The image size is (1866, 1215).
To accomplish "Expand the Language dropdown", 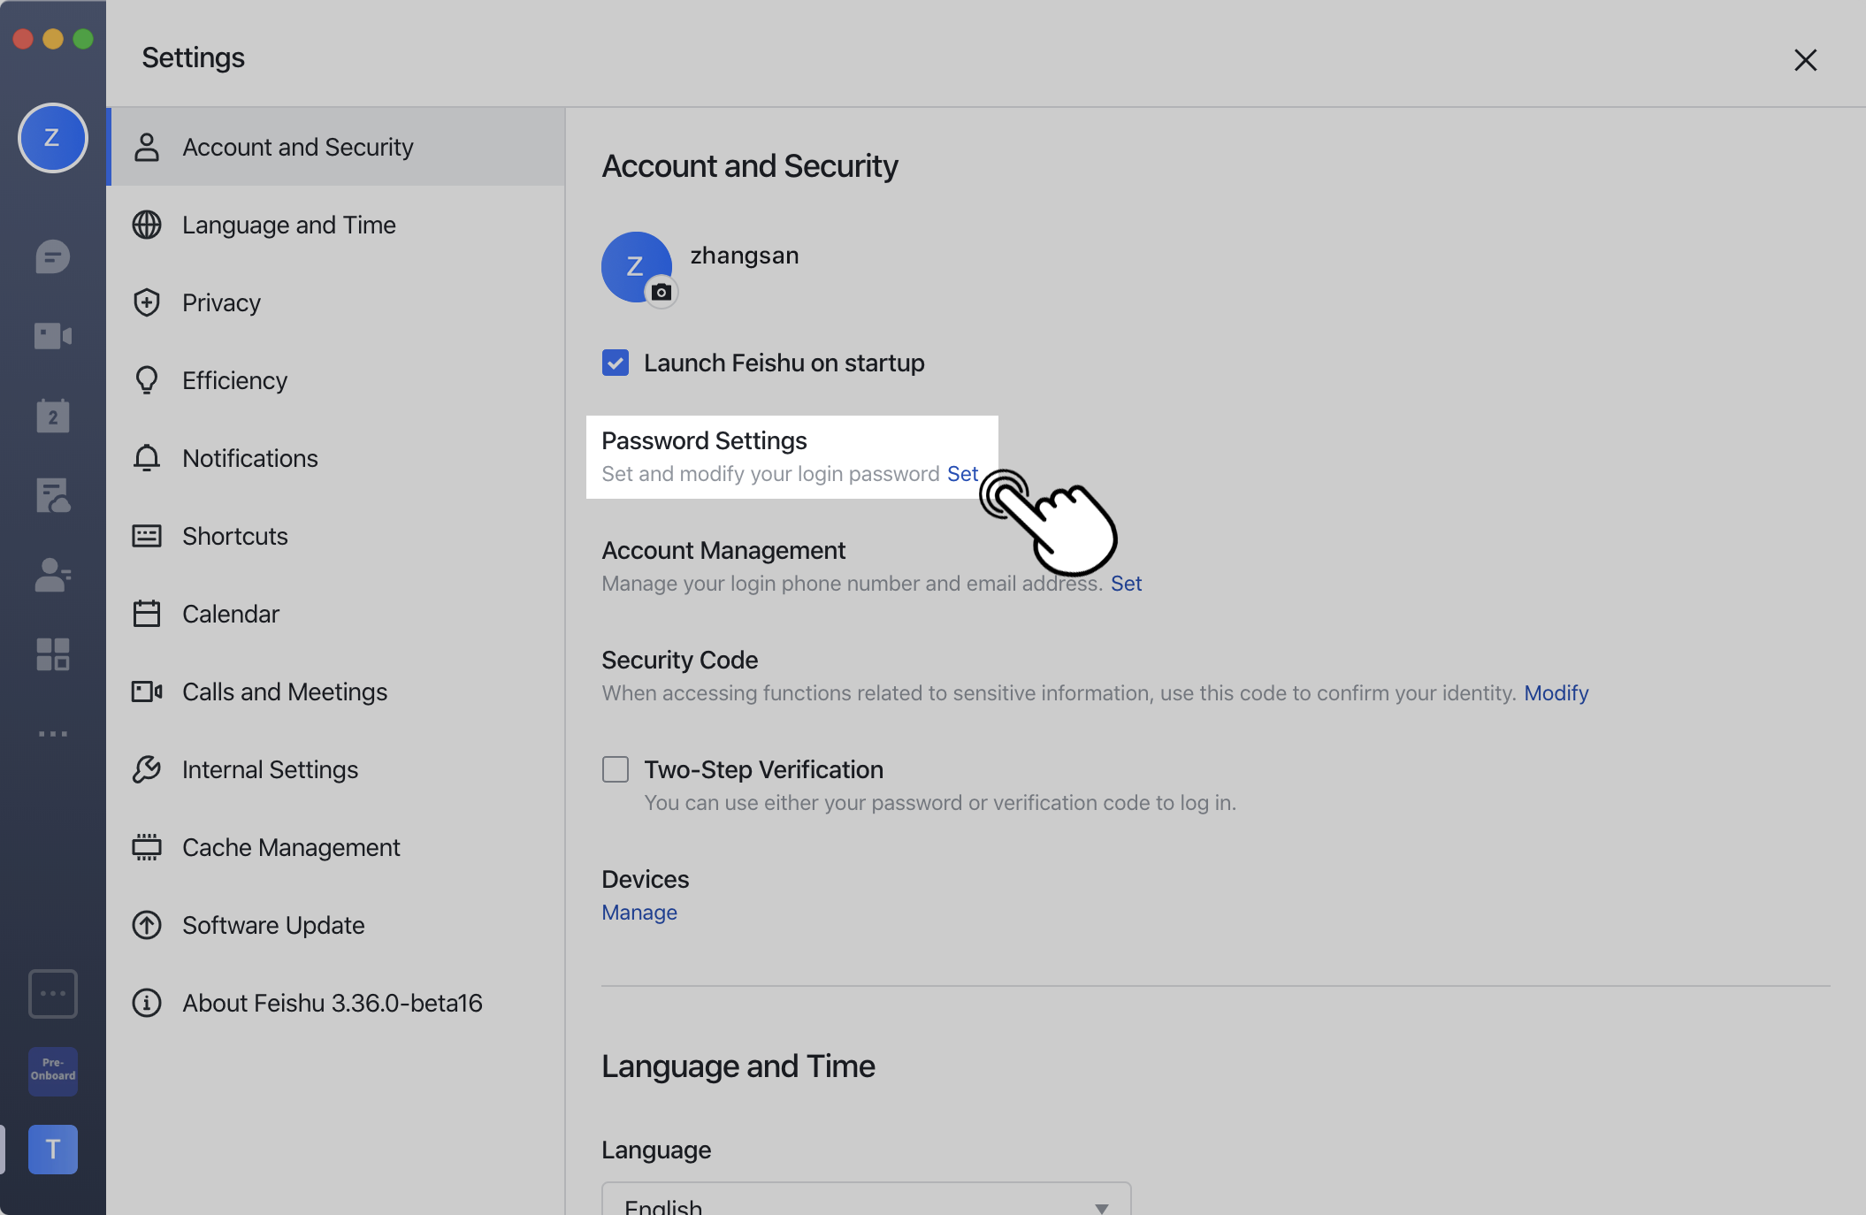I will click(866, 1203).
